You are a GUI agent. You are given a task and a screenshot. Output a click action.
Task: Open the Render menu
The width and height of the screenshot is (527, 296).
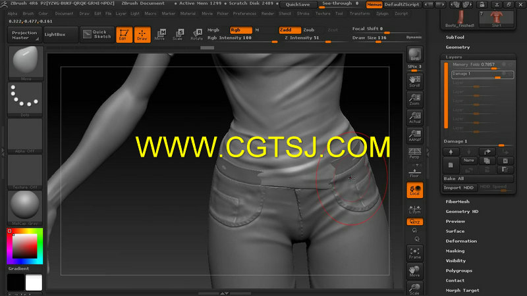(267, 13)
